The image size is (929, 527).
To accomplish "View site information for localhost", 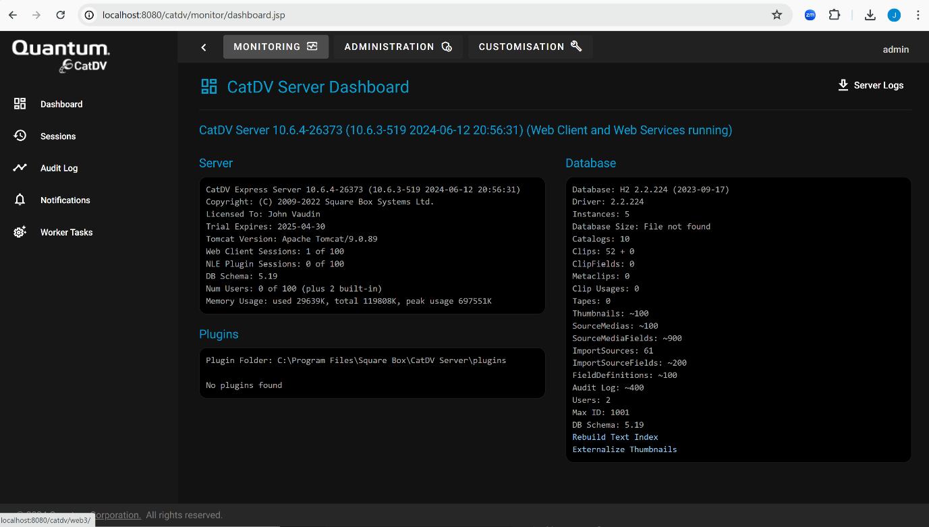I will click(90, 15).
